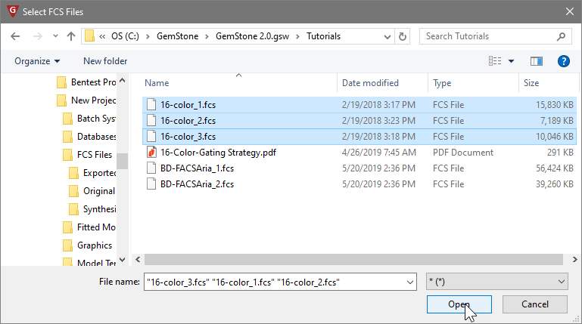
Task: Navigate to GemStone in breadcrumb
Action: (x=177, y=36)
